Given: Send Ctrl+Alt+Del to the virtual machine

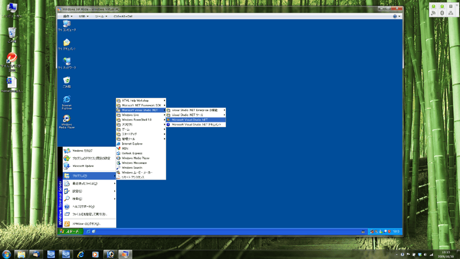Looking at the screenshot, I should click(123, 17).
